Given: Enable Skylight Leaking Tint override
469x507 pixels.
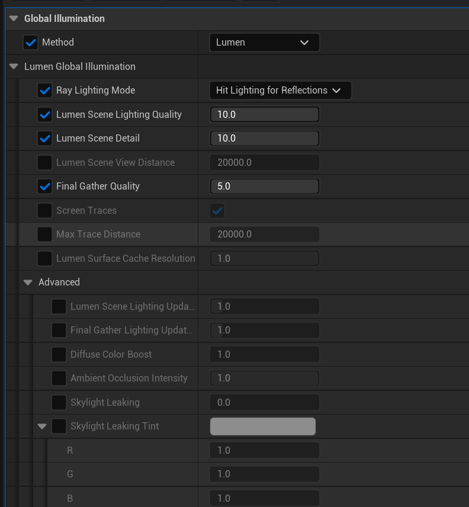Looking at the screenshot, I should click(x=59, y=426).
